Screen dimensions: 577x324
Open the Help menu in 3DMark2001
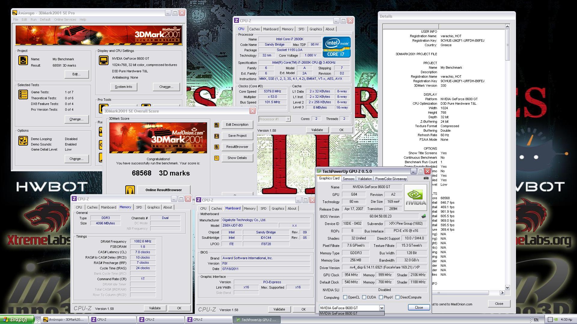(83, 19)
